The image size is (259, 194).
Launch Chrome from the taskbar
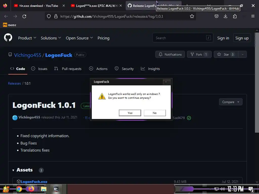point(19,189)
